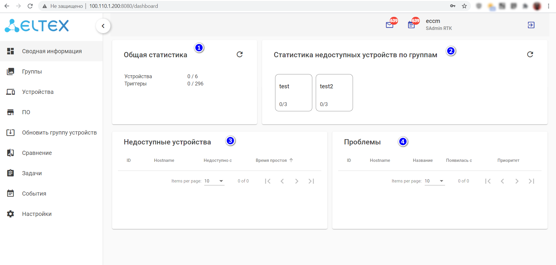Click the Обновить группу устройств icon
This screenshot has height=265, width=556.
[x=10, y=132]
